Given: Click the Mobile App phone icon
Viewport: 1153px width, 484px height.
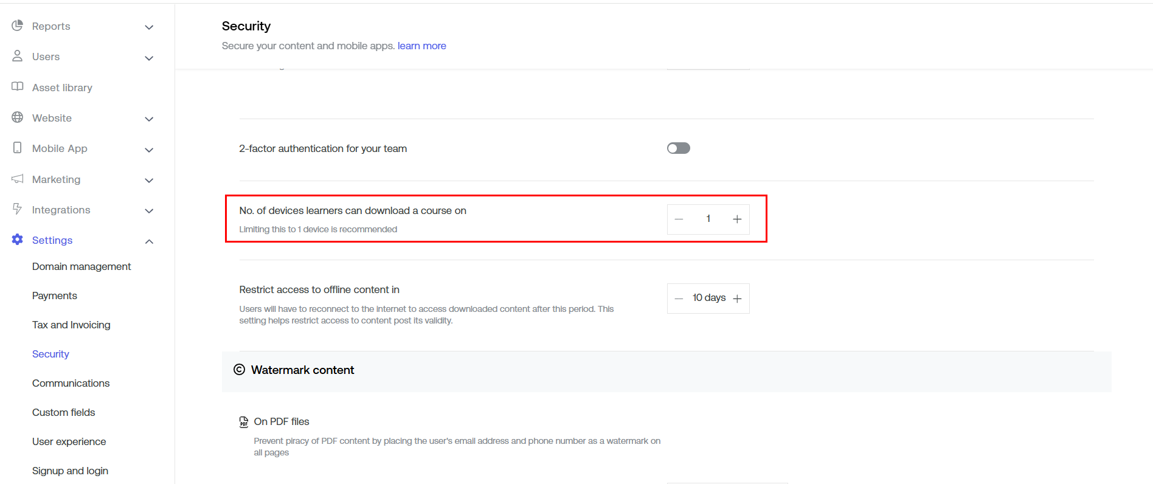Looking at the screenshot, I should coord(18,148).
